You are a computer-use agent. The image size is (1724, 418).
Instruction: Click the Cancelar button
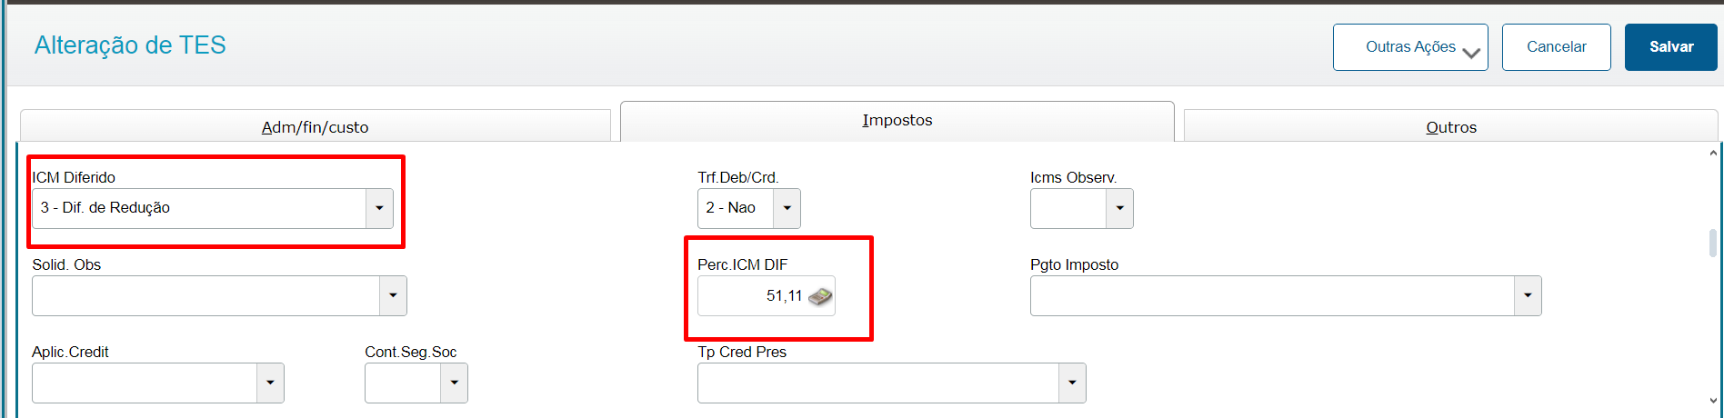coord(1557,47)
